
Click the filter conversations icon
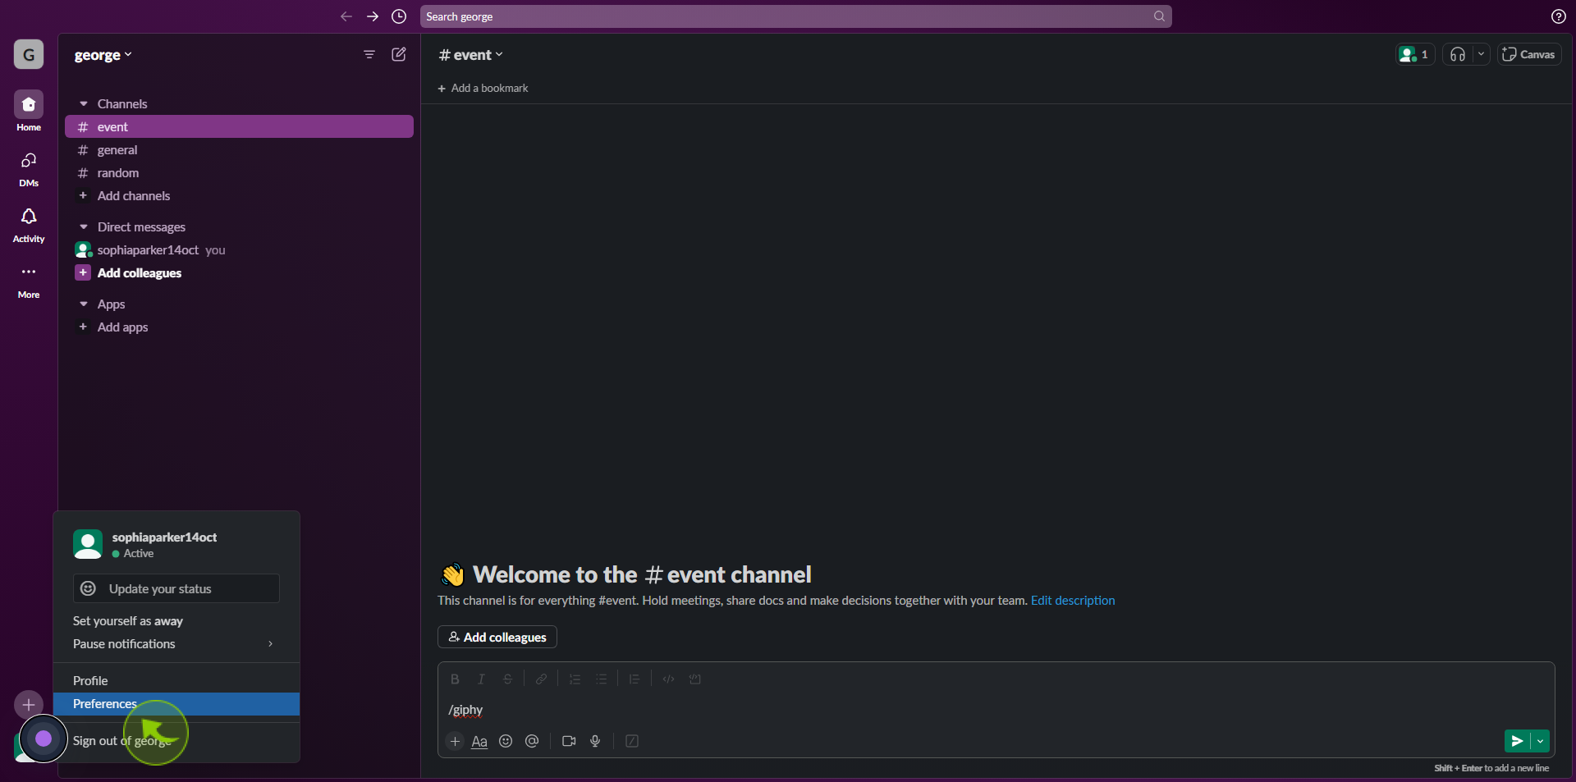[369, 54]
